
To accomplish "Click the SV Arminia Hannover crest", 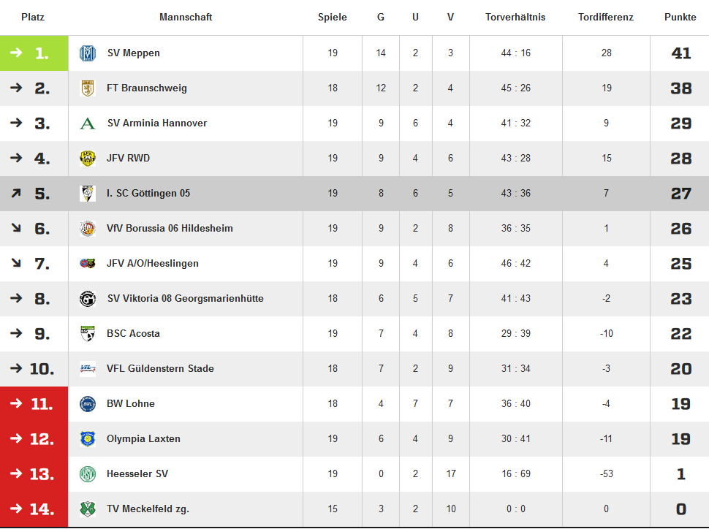I will click(88, 123).
